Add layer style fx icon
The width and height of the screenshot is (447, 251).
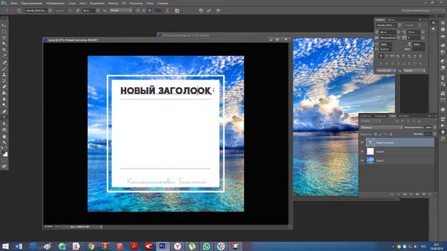[399, 195]
